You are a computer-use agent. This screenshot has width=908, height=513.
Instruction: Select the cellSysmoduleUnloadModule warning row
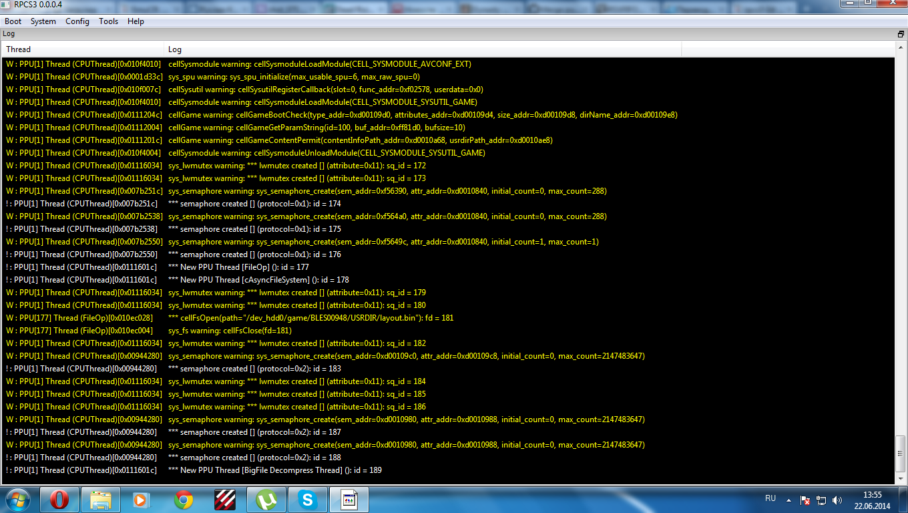(x=448, y=153)
